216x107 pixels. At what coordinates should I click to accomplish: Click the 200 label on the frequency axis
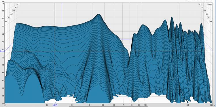(x=187, y=105)
